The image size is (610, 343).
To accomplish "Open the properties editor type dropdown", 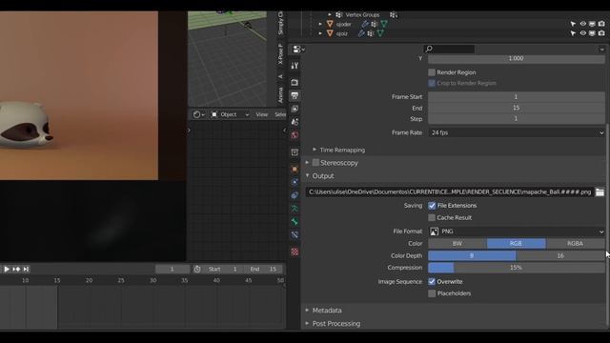I will tap(298, 49).
